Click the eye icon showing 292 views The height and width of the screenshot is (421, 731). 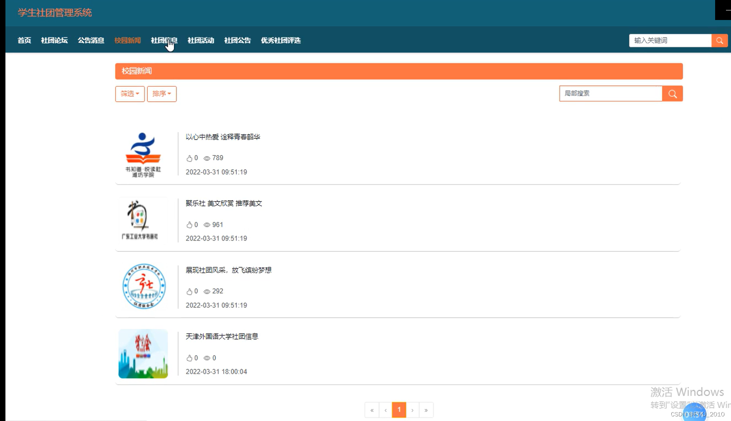206,291
